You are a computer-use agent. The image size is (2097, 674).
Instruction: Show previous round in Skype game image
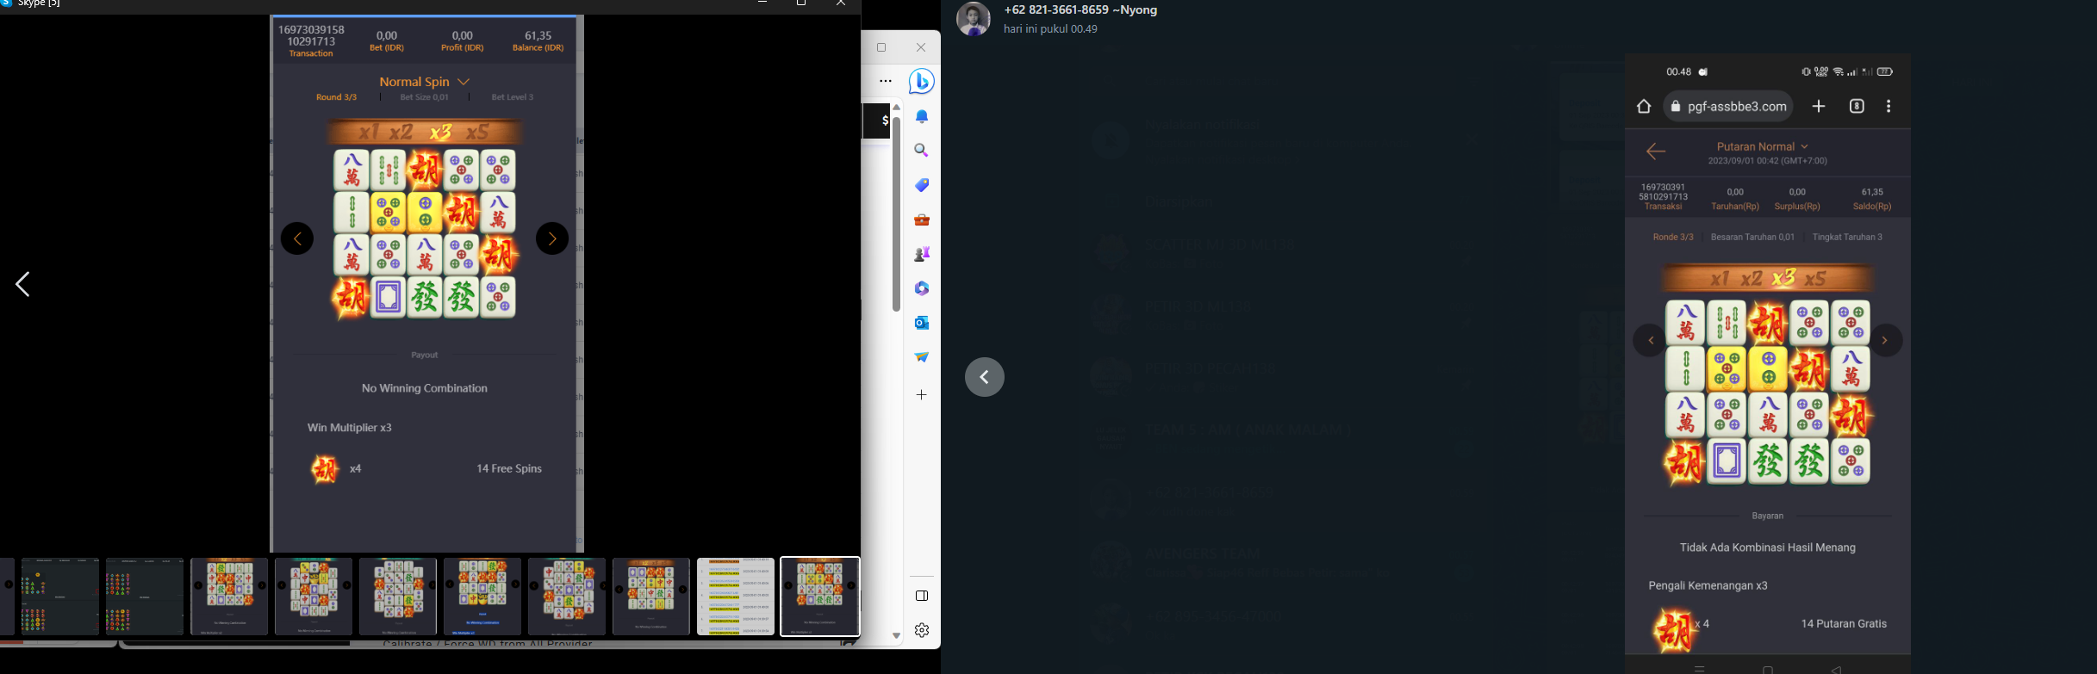(297, 238)
